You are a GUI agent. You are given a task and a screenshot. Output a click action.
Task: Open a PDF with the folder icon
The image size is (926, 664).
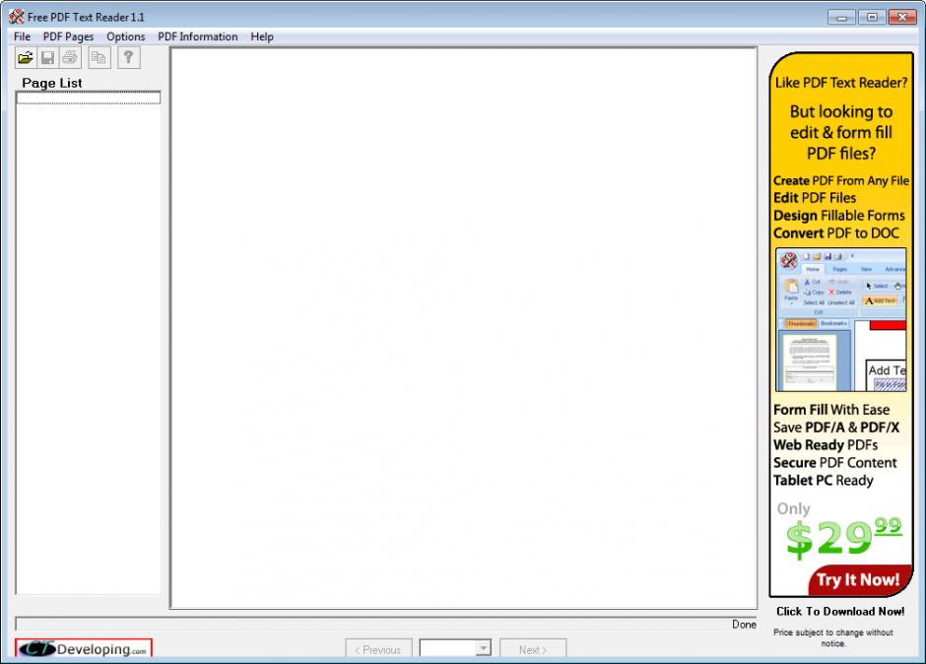point(26,58)
